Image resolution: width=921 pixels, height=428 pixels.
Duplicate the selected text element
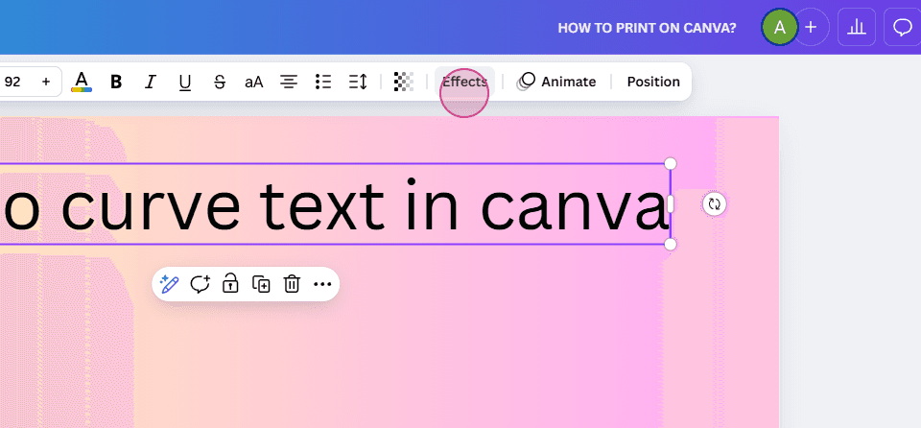(261, 285)
